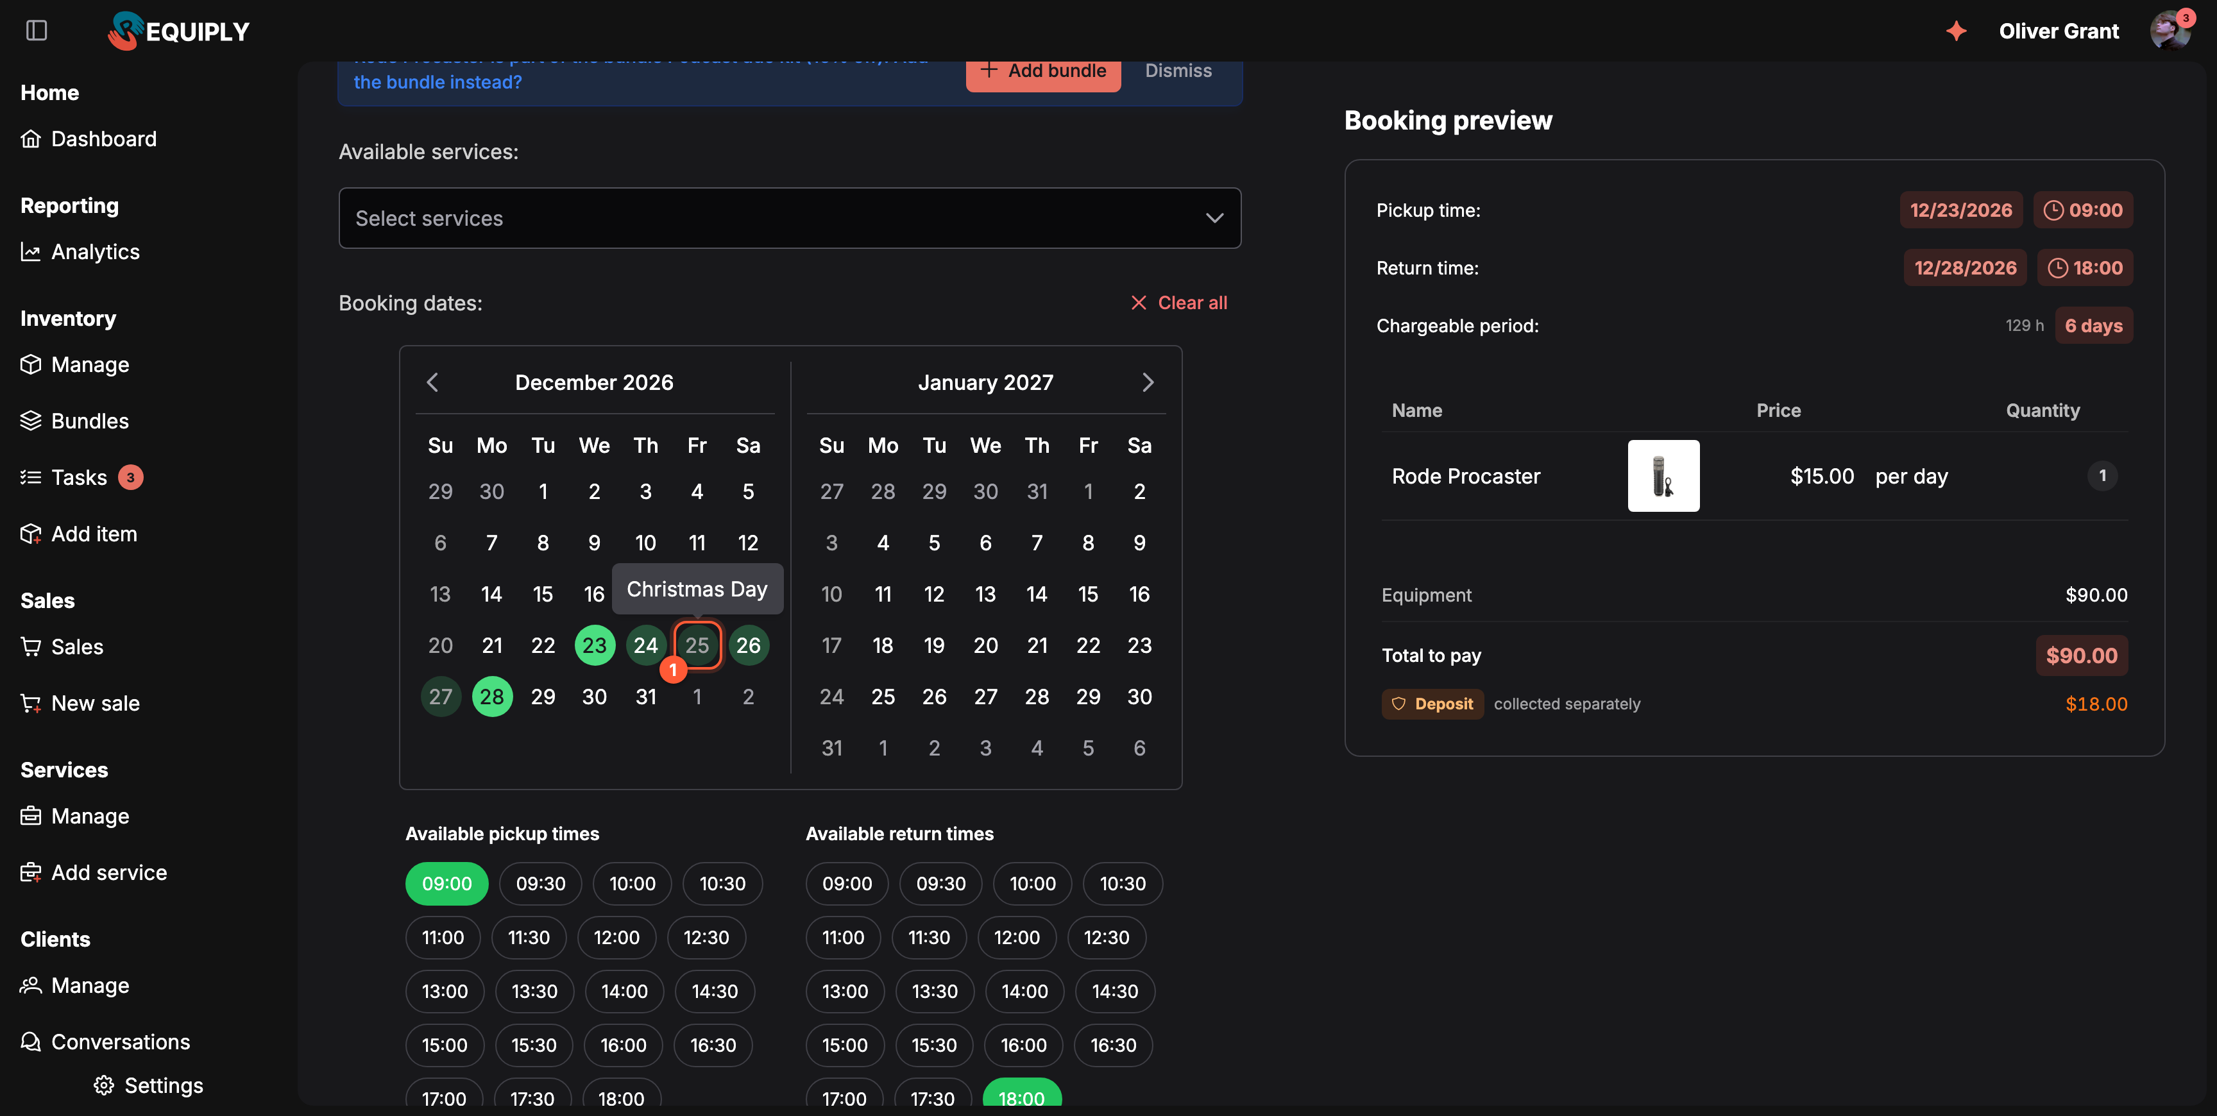This screenshot has height=1116, width=2217.
Task: Click the Conversations chat icon
Action: coord(31,1041)
